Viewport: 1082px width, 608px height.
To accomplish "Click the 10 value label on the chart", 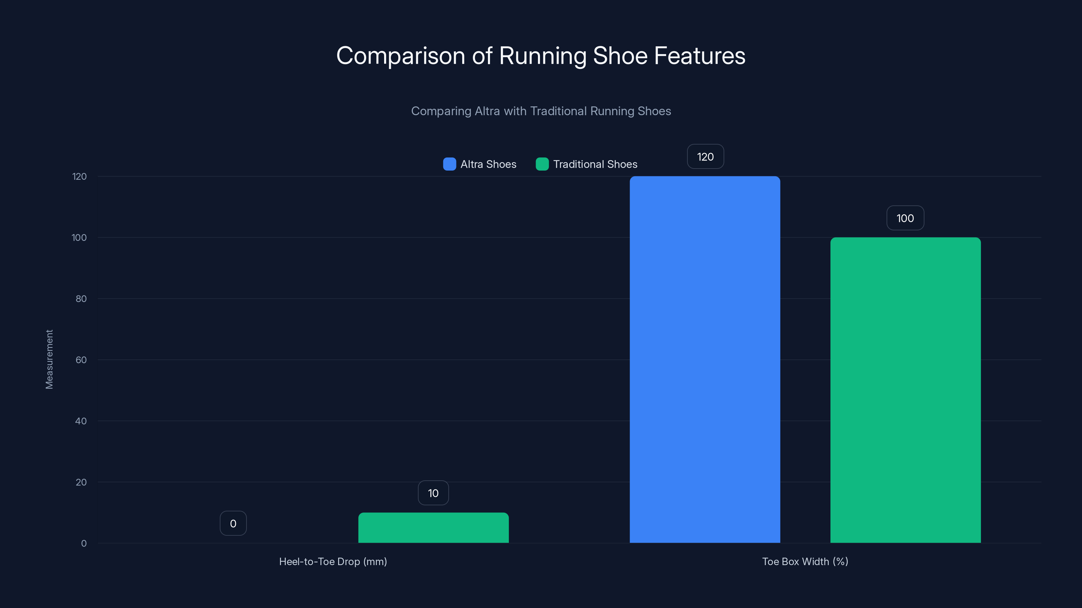I will click(433, 493).
